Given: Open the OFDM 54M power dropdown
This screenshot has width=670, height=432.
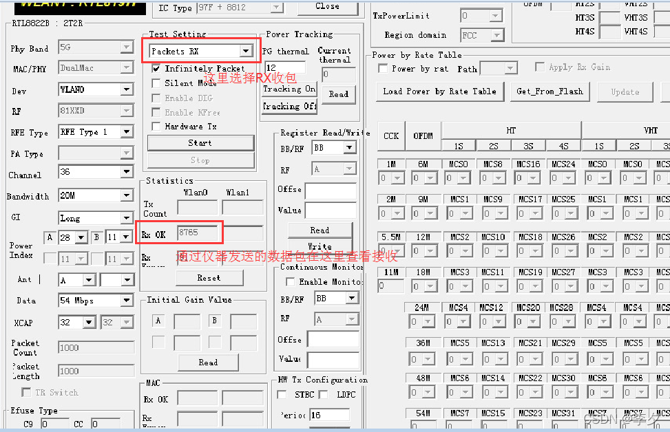Looking at the screenshot, I should pos(430,424).
